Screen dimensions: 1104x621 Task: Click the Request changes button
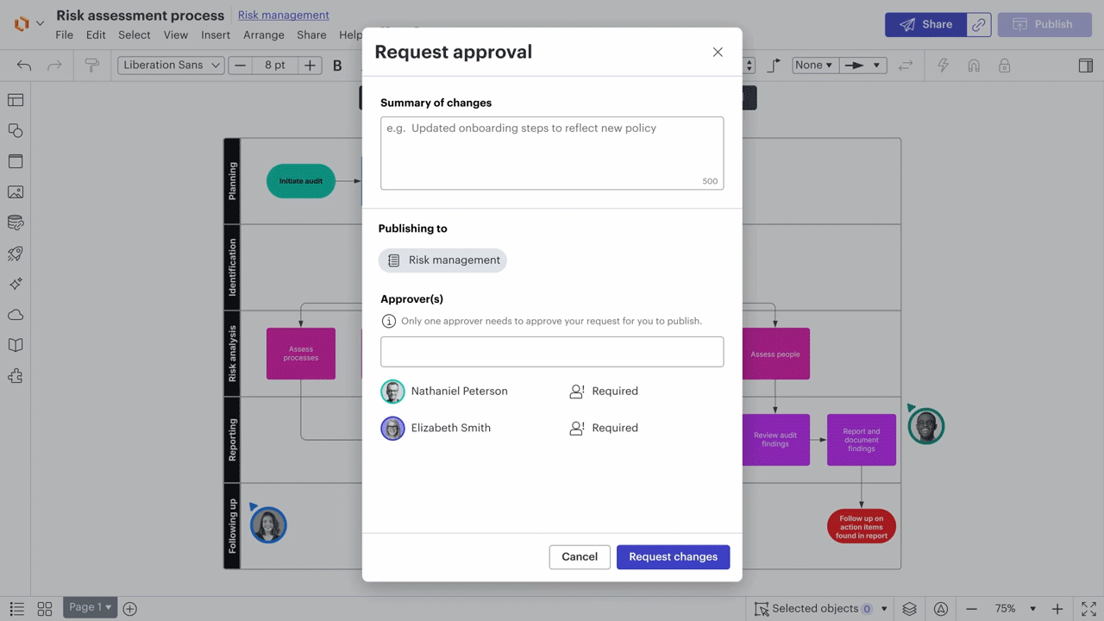click(673, 557)
